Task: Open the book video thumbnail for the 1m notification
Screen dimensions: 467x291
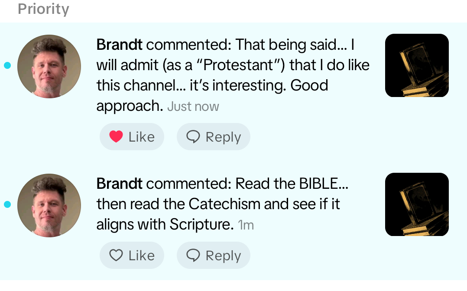Action: click(417, 204)
